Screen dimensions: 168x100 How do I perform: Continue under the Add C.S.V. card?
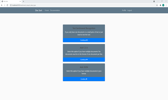coord(84,60)
